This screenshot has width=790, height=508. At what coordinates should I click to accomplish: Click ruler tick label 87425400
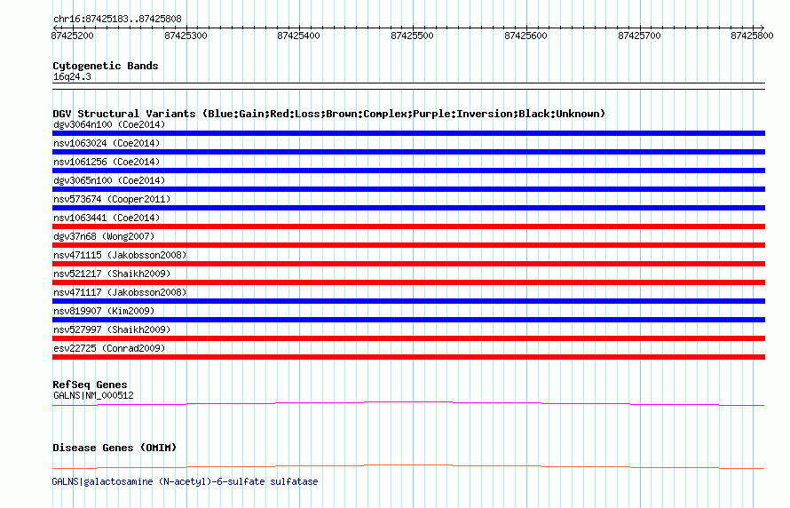click(x=299, y=36)
